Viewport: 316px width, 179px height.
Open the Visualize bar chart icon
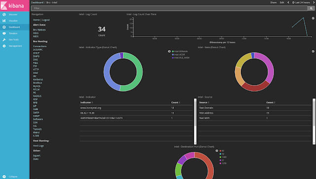[x=4, y=21]
